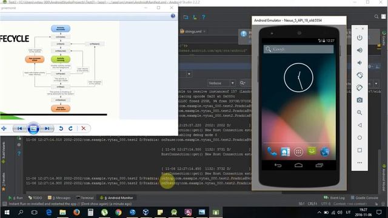
Task: Open the Android Monitor tab
Action: (116, 198)
